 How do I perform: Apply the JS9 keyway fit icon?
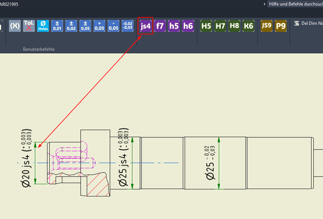266,26
